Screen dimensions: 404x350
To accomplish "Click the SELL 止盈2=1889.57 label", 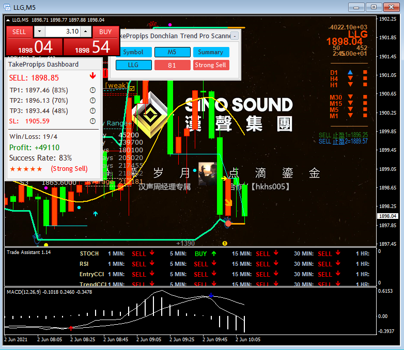I will (x=343, y=141).
